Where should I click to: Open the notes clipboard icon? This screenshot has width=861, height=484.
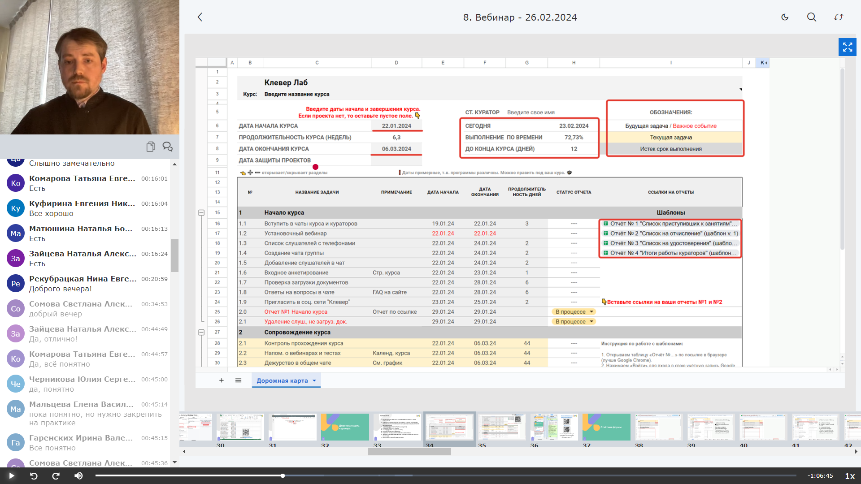pyautogui.click(x=151, y=147)
